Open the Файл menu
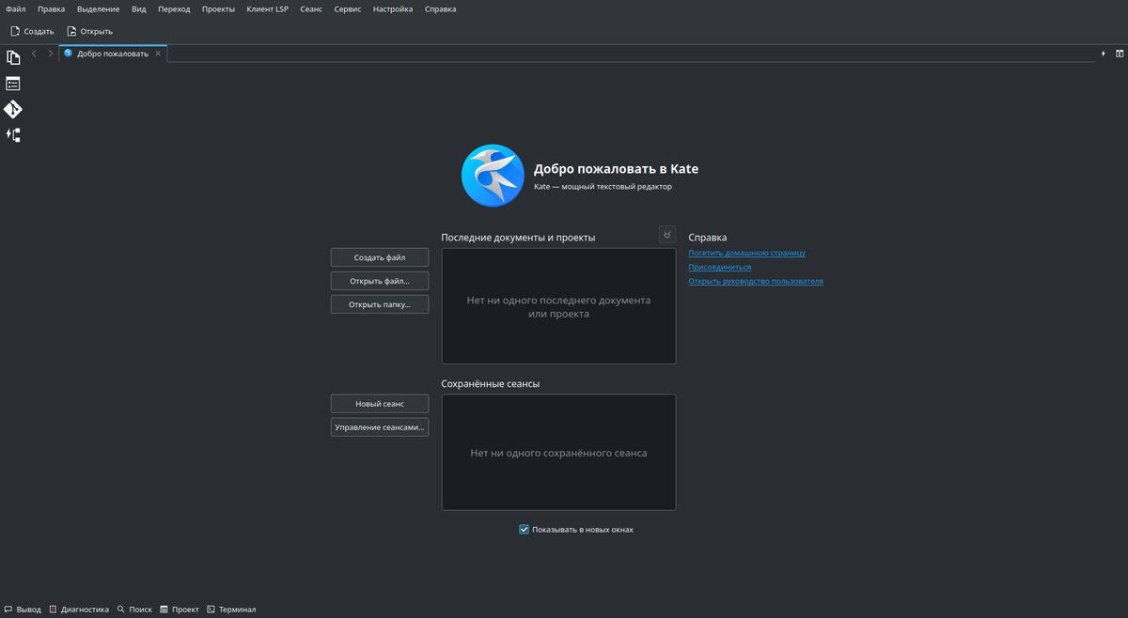This screenshot has width=1128, height=618. pyautogui.click(x=15, y=8)
